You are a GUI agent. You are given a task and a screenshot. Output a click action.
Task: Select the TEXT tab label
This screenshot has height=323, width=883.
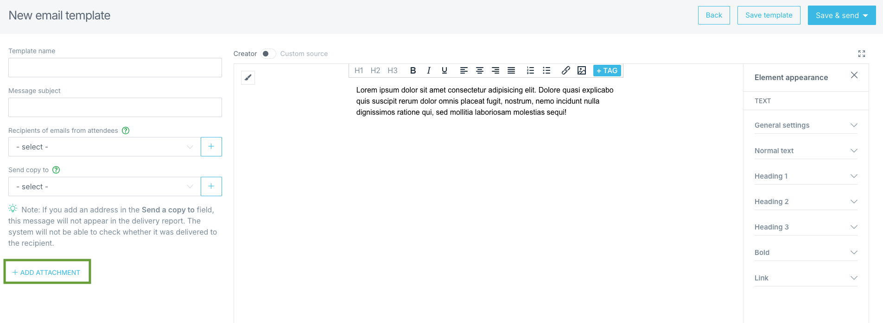(762, 101)
